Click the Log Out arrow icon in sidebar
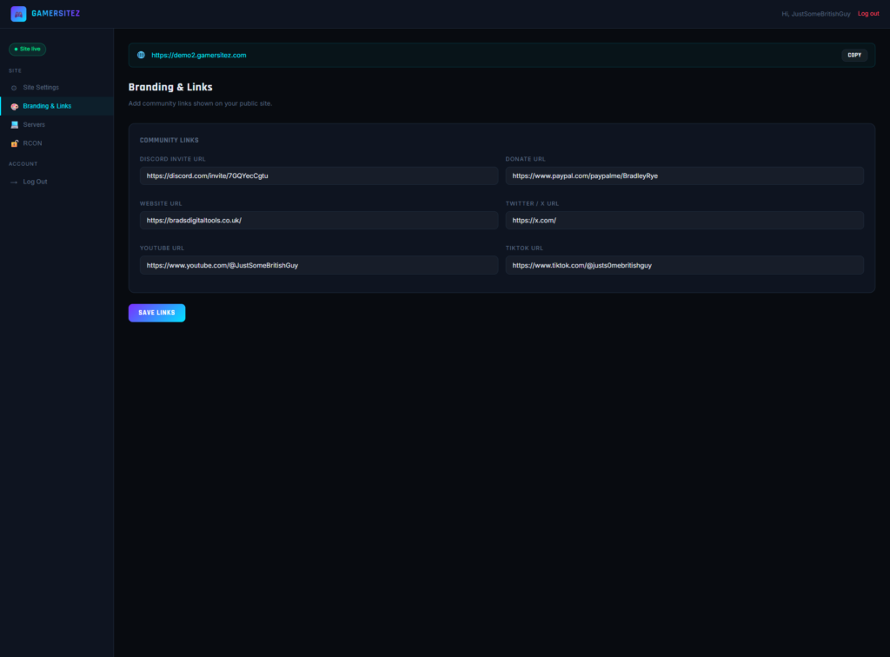Viewport: 890px width, 657px height. click(14, 182)
